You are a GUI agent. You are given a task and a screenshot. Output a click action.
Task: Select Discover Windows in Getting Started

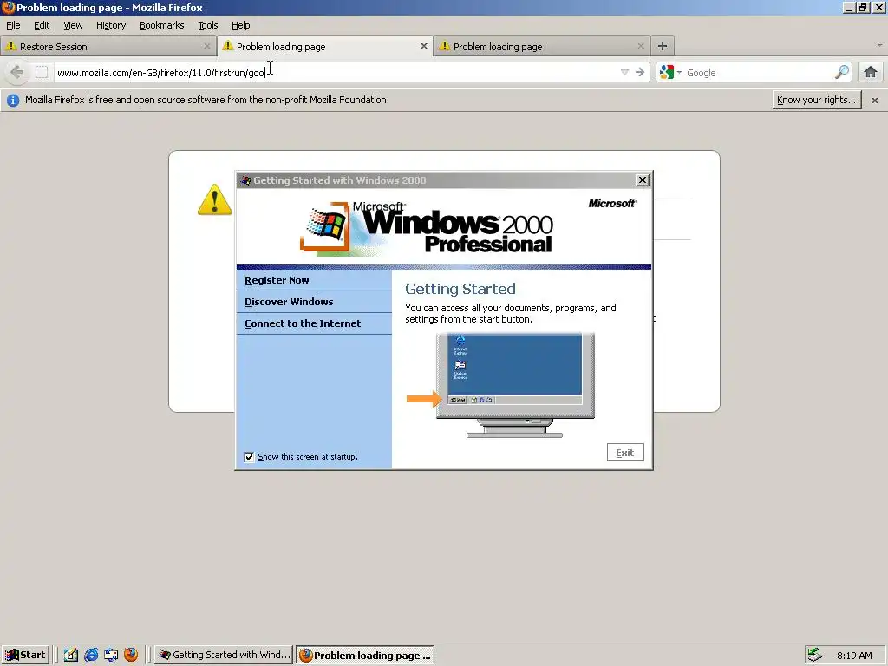click(x=289, y=302)
